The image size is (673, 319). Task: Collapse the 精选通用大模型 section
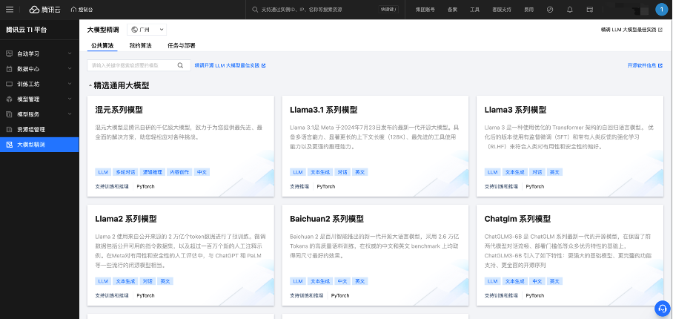(x=90, y=85)
